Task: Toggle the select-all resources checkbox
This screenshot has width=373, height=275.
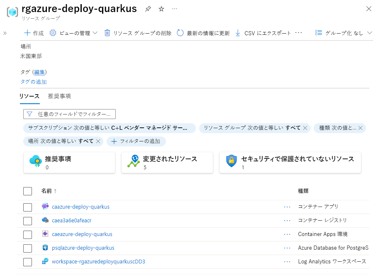Action: tap(28, 191)
